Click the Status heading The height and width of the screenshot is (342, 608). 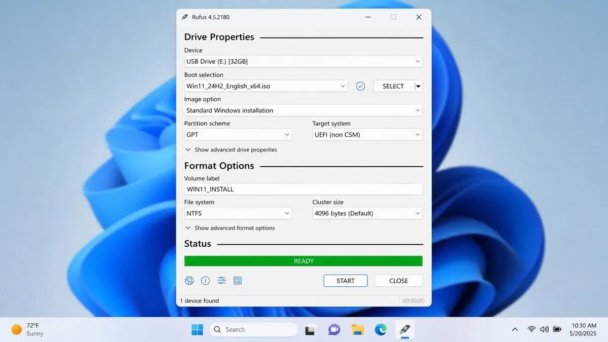(x=198, y=244)
